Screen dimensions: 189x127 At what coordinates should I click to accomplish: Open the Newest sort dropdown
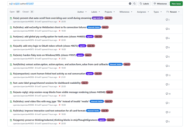(173, 12)
